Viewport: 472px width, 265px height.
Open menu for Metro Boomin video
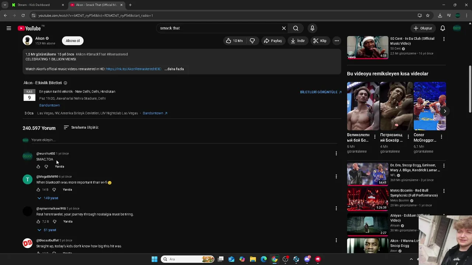[444, 191]
